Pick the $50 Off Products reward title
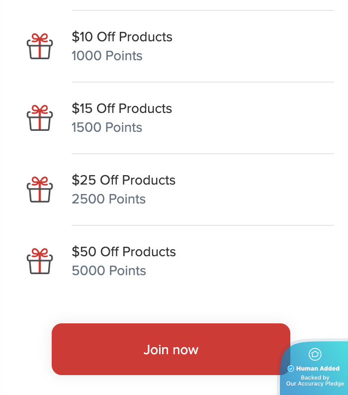The image size is (348, 395). (124, 252)
